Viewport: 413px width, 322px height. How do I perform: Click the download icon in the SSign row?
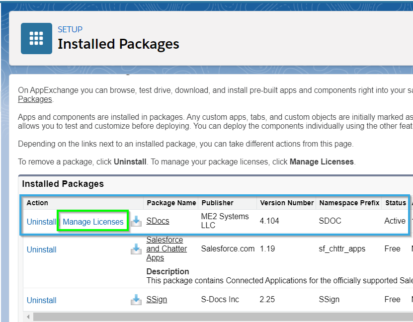[136, 300]
